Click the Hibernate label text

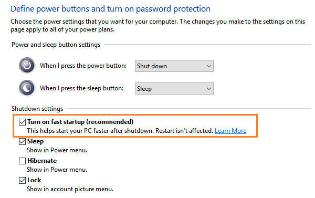click(x=42, y=161)
